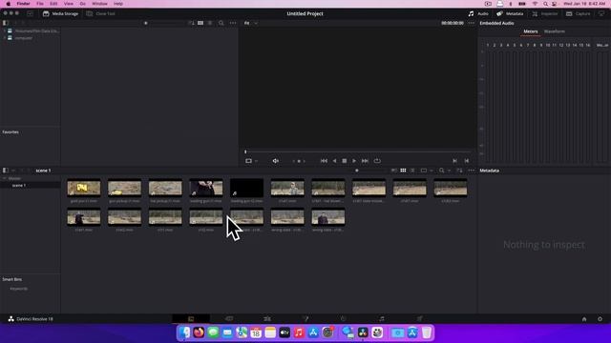The height and width of the screenshot is (343, 611).
Task: Open viewer options three-dot menu
Action: (471, 23)
